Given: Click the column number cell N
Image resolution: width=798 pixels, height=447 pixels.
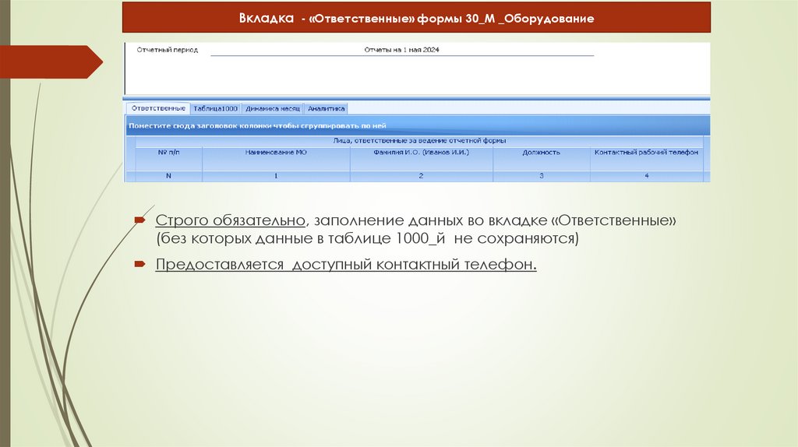Looking at the screenshot, I should pos(168,176).
